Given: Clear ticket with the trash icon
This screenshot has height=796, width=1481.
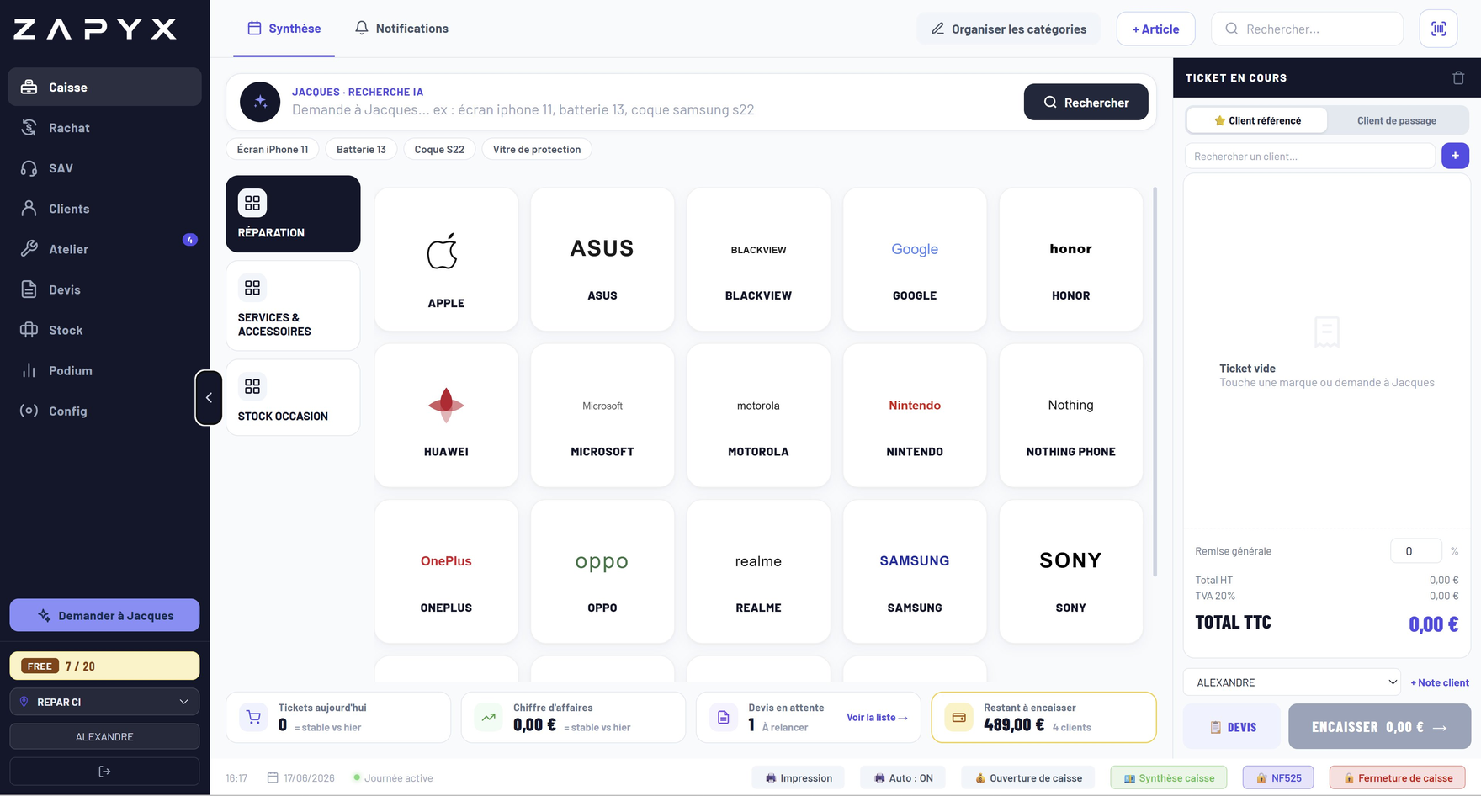Looking at the screenshot, I should click(x=1458, y=78).
